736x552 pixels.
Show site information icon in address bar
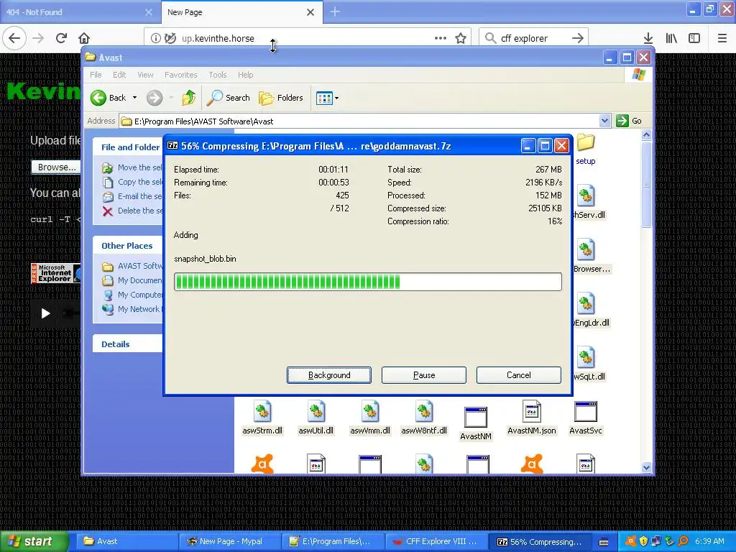pos(155,38)
